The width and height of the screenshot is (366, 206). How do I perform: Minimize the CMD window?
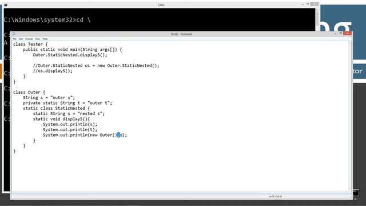tap(303, 5)
